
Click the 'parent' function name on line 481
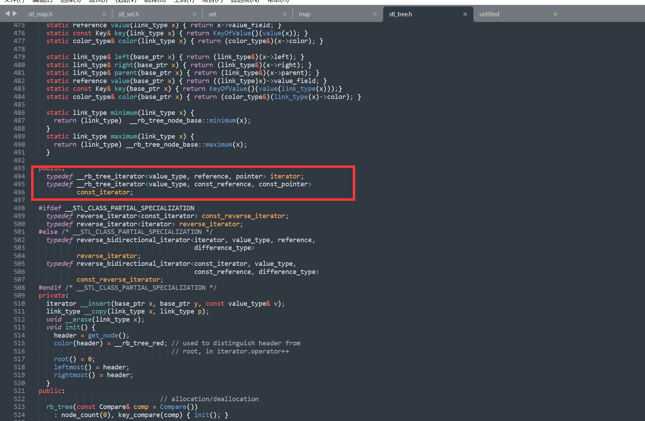[126, 73]
